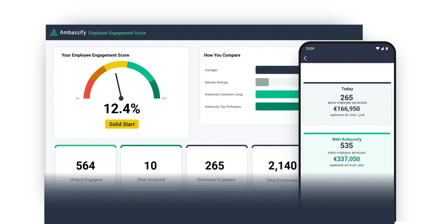Tap the cellular signal icon on phone
Viewport: 428px width, 224px height.
tap(382, 48)
